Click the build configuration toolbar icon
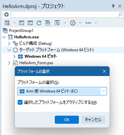The width and height of the screenshot is (124, 135). pyautogui.click(x=57, y=23)
